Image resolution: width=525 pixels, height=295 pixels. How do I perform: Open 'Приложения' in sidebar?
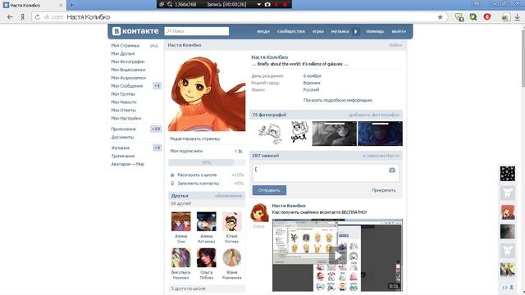(x=124, y=129)
